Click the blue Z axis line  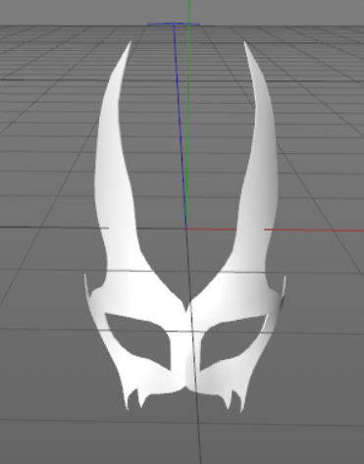[180, 125]
